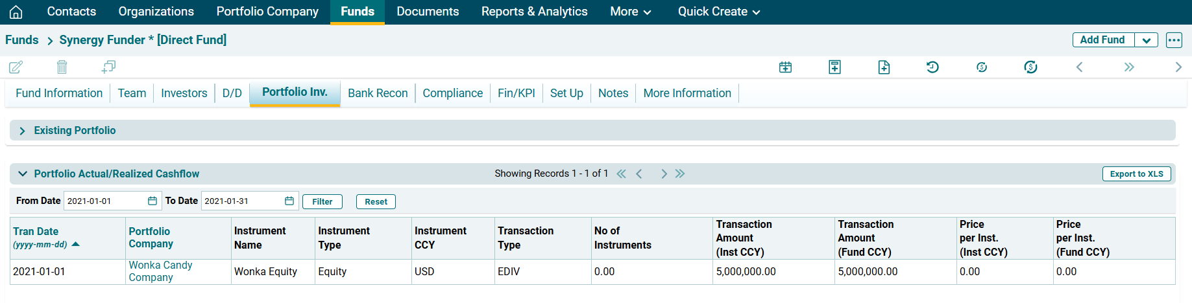Open the Add Fund dropdown arrow
The width and height of the screenshot is (1192, 303).
pyautogui.click(x=1147, y=40)
